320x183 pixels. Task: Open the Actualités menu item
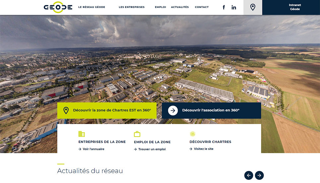(x=180, y=7)
